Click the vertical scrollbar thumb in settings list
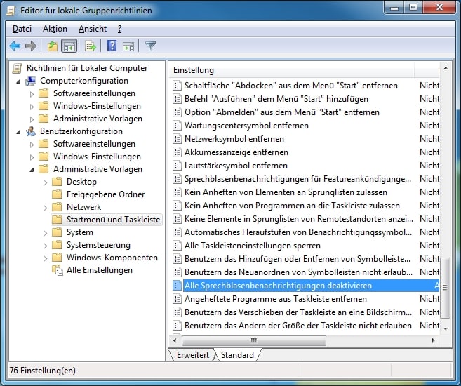 pyautogui.click(x=445, y=288)
